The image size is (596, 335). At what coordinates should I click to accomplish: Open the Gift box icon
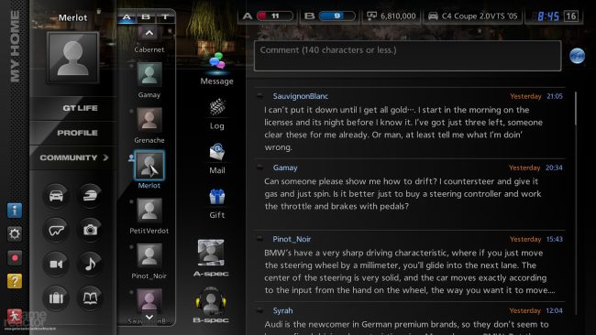click(217, 197)
